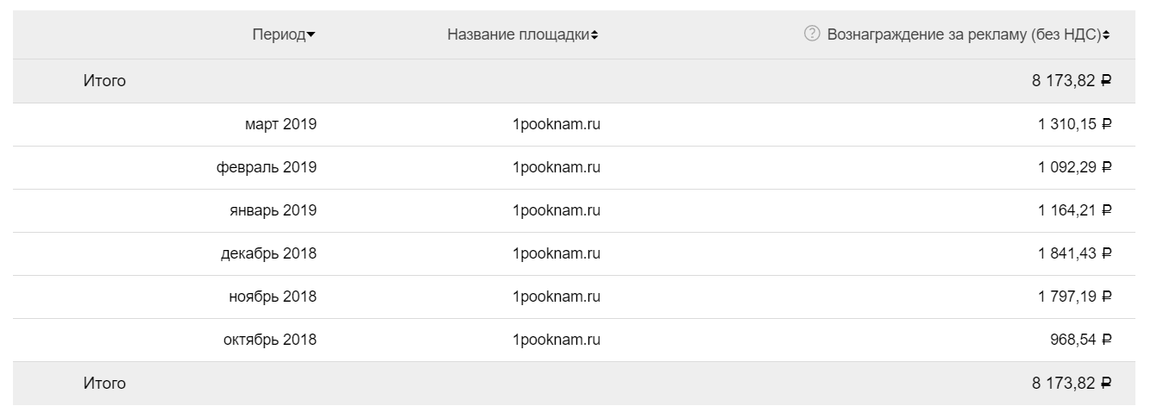Click 1pooknam.ru in февраль 2019 row
Image resolution: width=1157 pixels, height=406 pixels.
[x=556, y=167]
